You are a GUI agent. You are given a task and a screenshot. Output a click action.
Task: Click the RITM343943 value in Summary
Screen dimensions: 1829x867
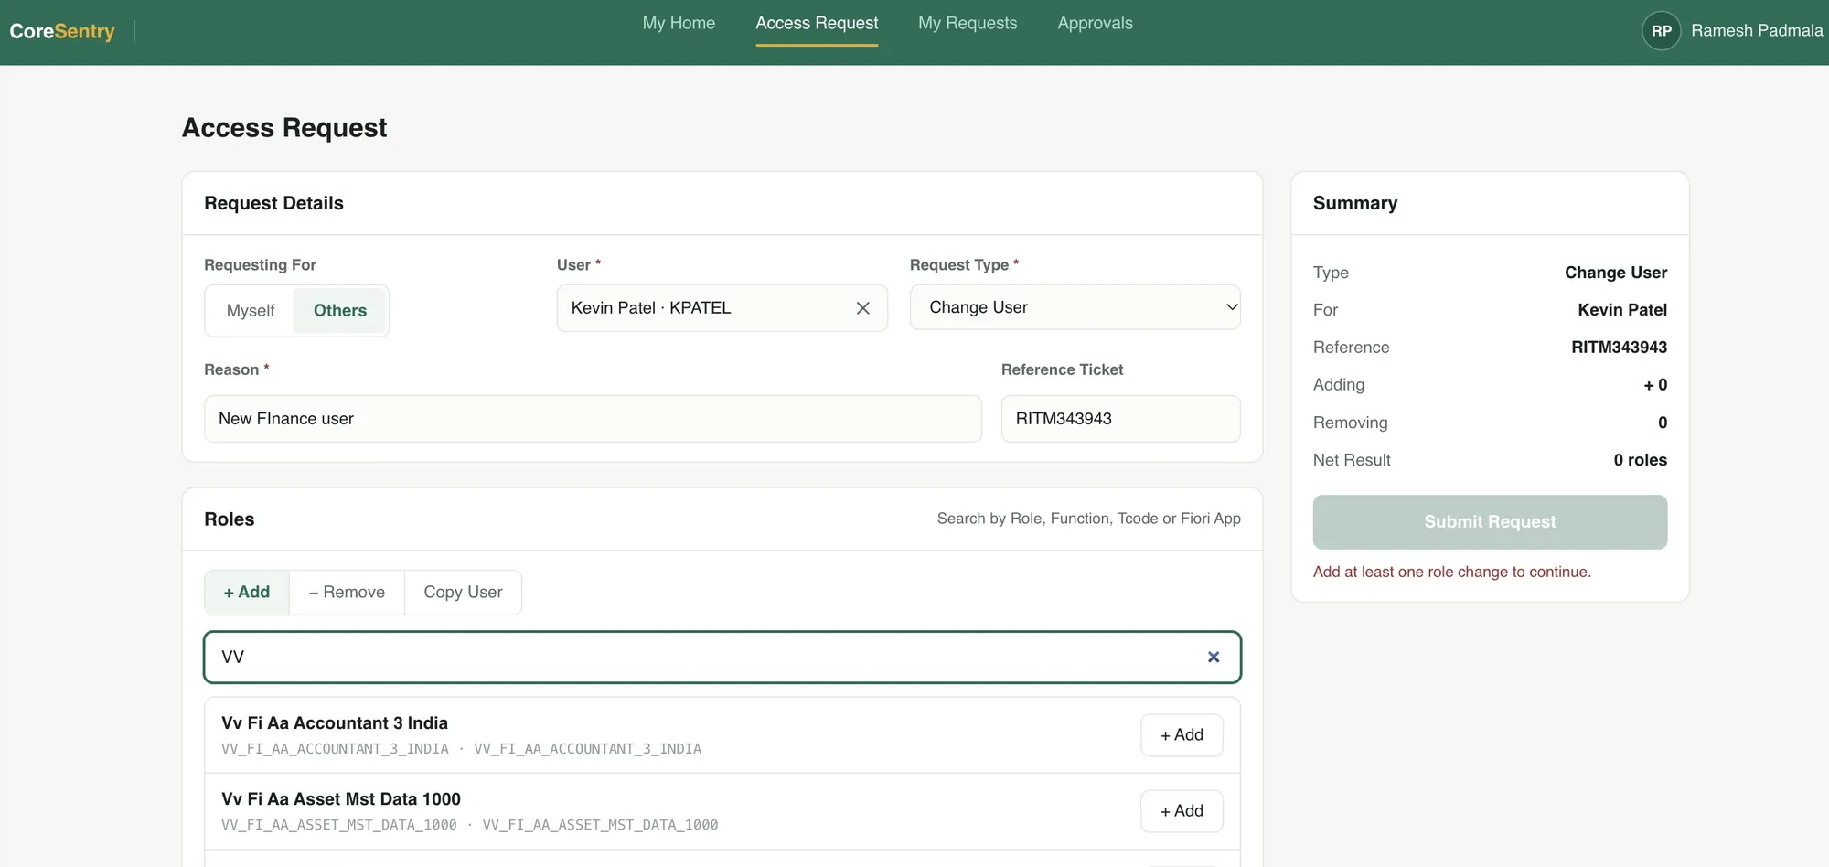pos(1619,348)
